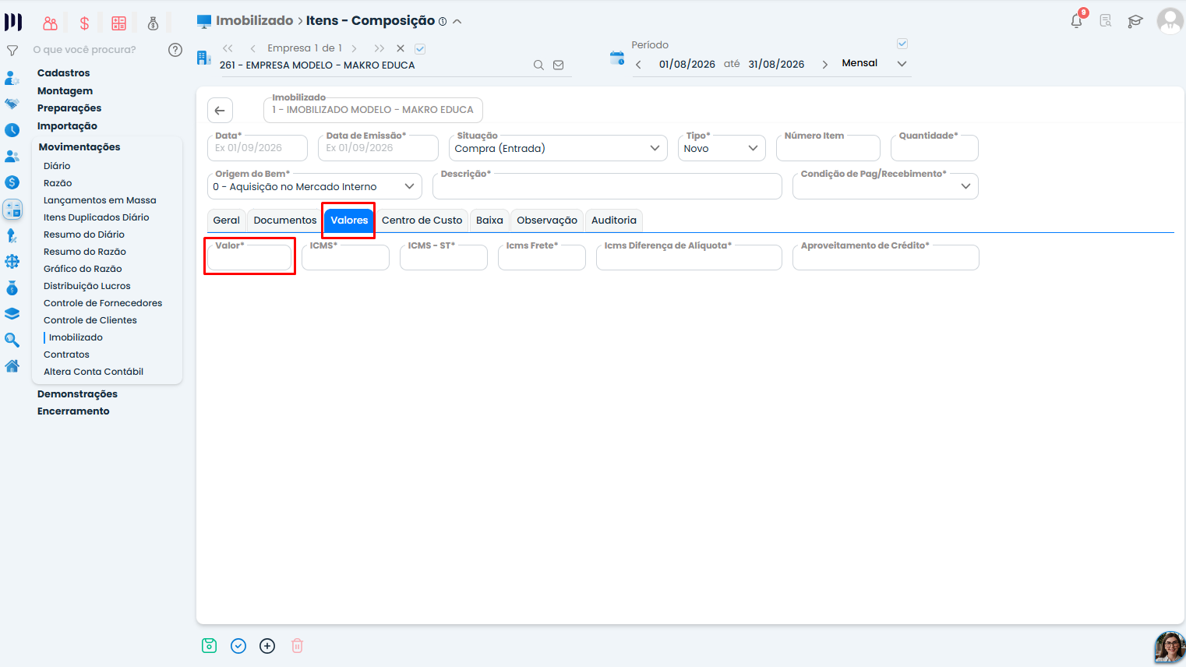The width and height of the screenshot is (1186, 667).
Task: Click the ICMS - ST input field
Action: click(x=443, y=257)
